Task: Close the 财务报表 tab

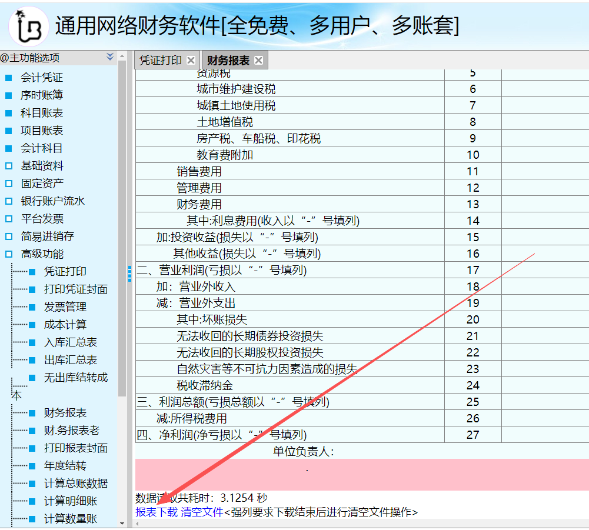Action: (x=258, y=60)
